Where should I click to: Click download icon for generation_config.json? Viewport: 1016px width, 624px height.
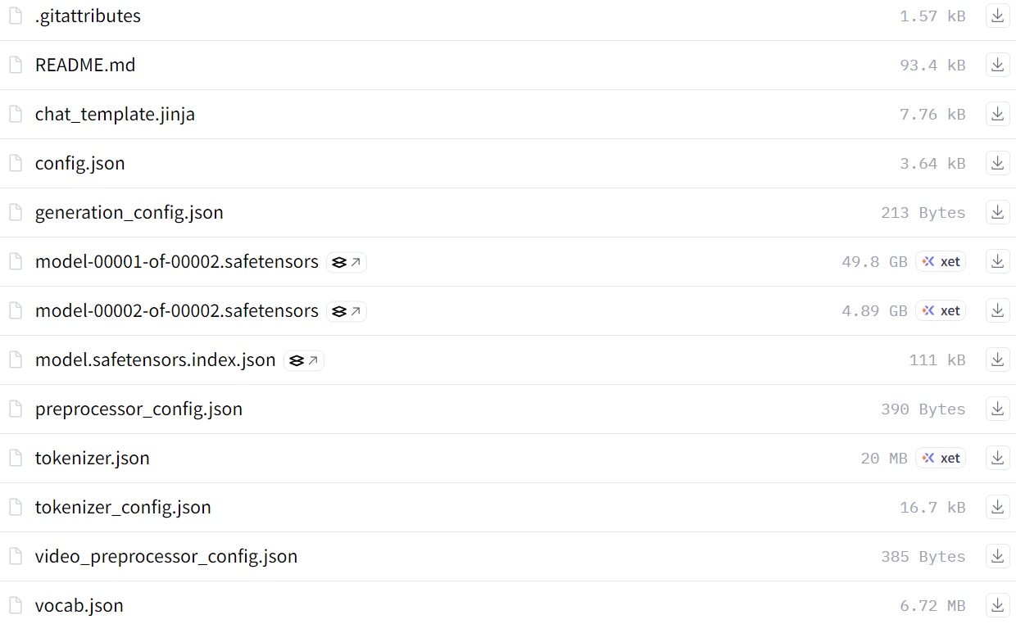coord(997,212)
